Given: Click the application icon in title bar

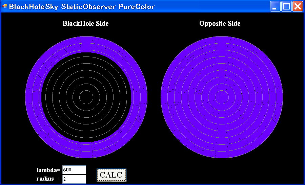Looking at the screenshot, I should point(5,6).
